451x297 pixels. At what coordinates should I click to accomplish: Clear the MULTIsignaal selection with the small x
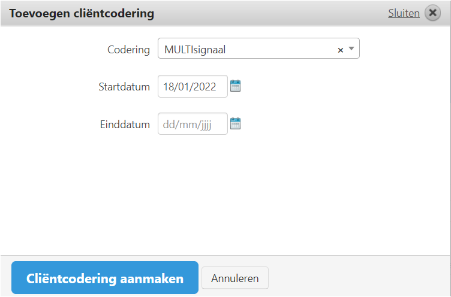[341, 50]
